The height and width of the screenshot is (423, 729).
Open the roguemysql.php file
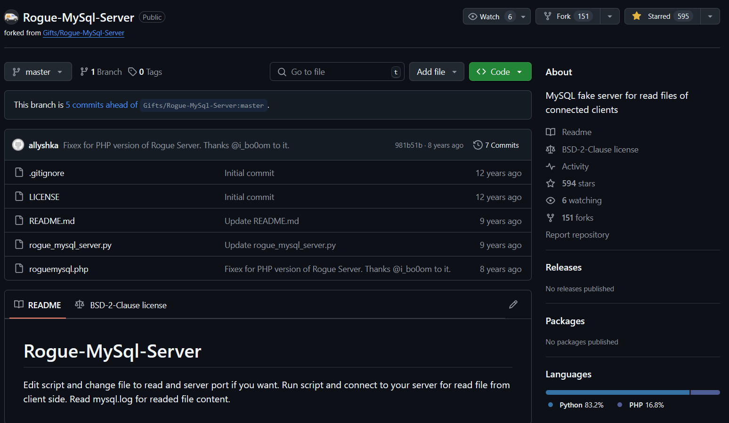(59, 269)
